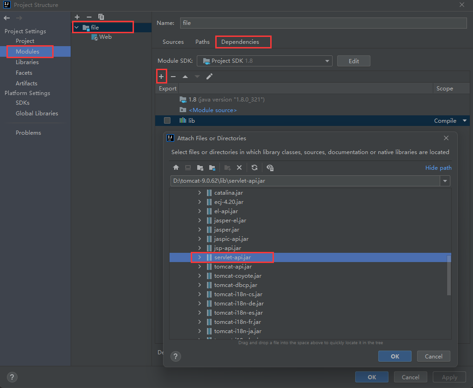Click Edit button next to Module SDK
This screenshot has height=388, width=473.
tap(353, 61)
